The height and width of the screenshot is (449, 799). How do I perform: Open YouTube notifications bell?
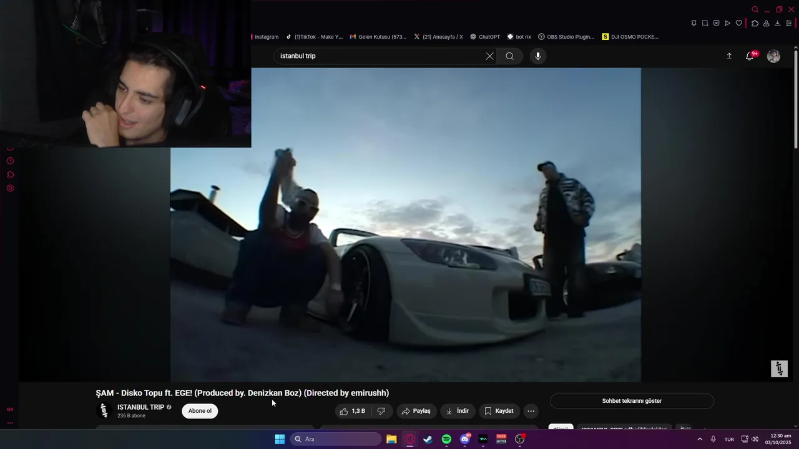[x=750, y=56]
